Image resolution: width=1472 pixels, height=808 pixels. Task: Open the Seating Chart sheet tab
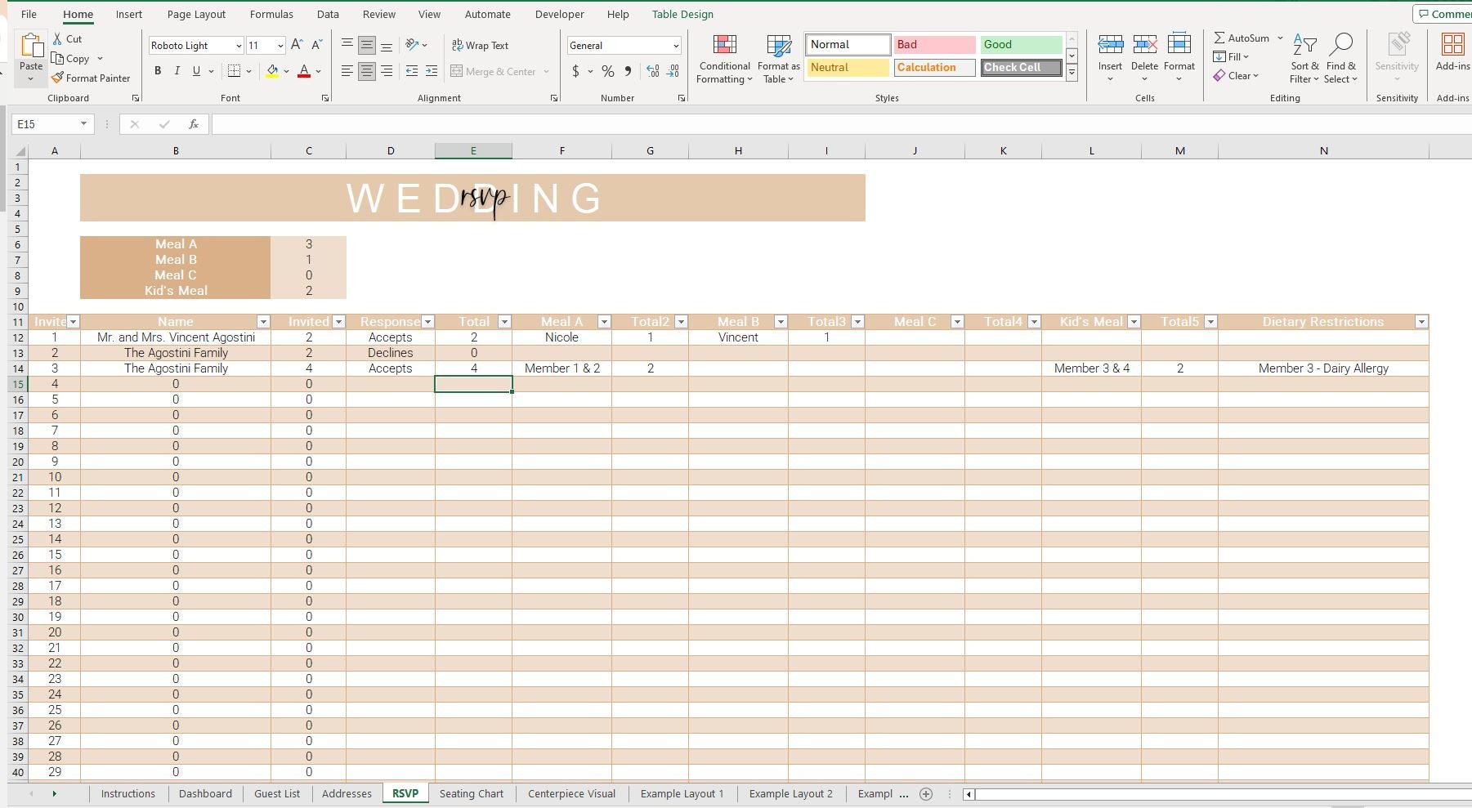(472, 792)
